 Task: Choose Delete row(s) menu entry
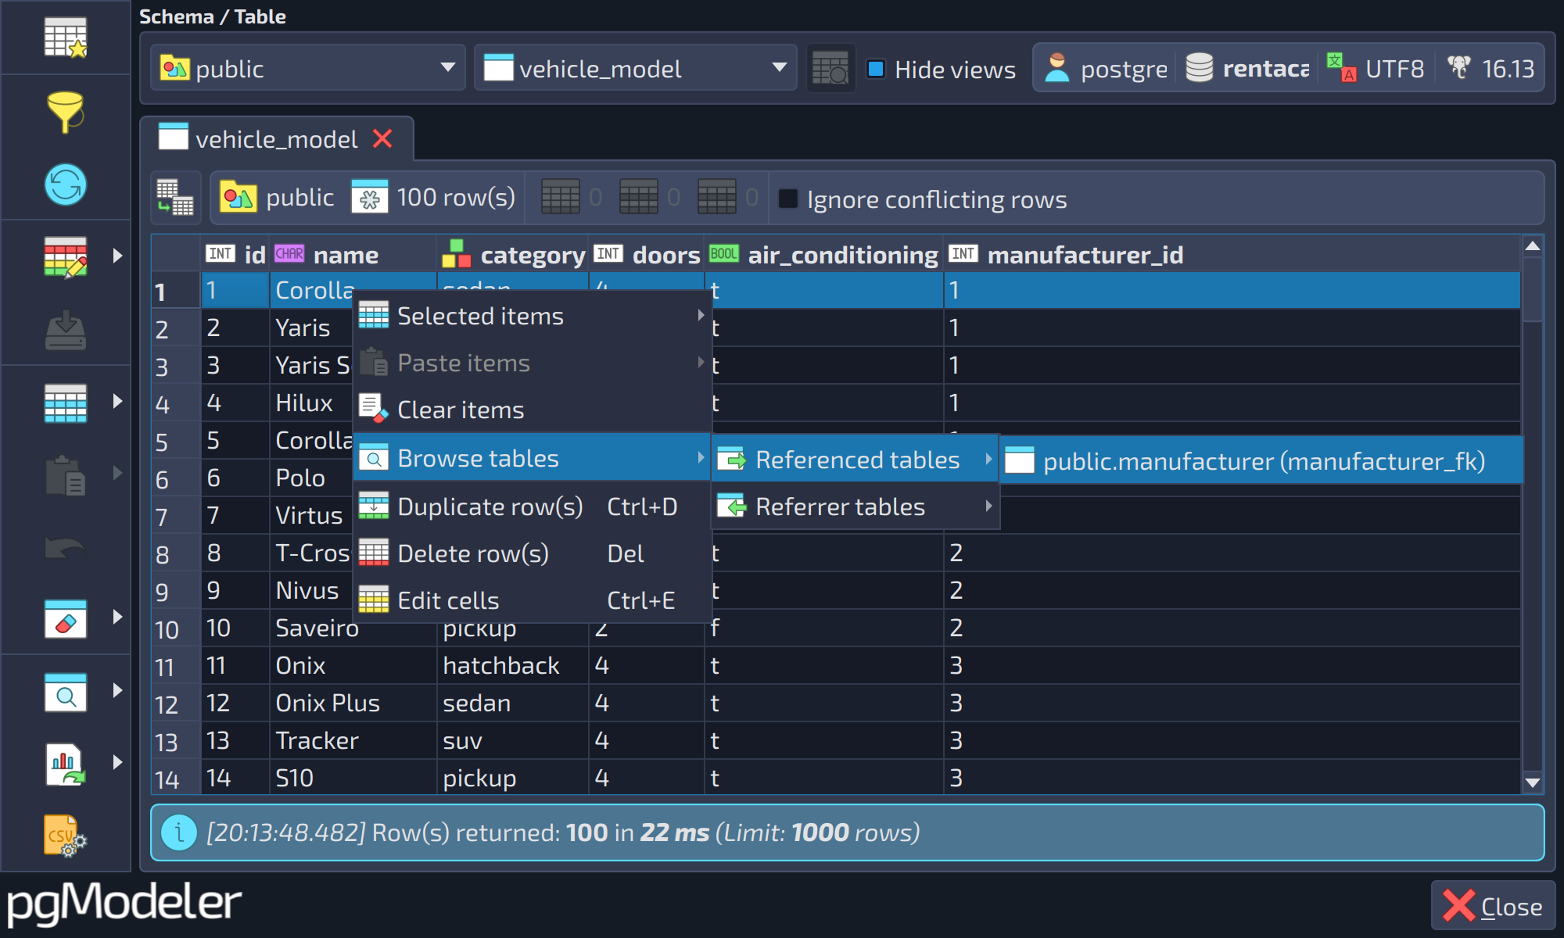point(532,553)
